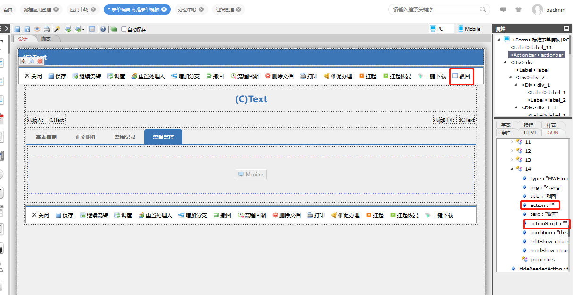
Task: Click 关闭 in the upper action bar
Action: [33, 76]
